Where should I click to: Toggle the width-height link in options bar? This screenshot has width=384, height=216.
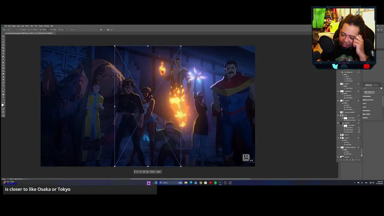[48, 30]
